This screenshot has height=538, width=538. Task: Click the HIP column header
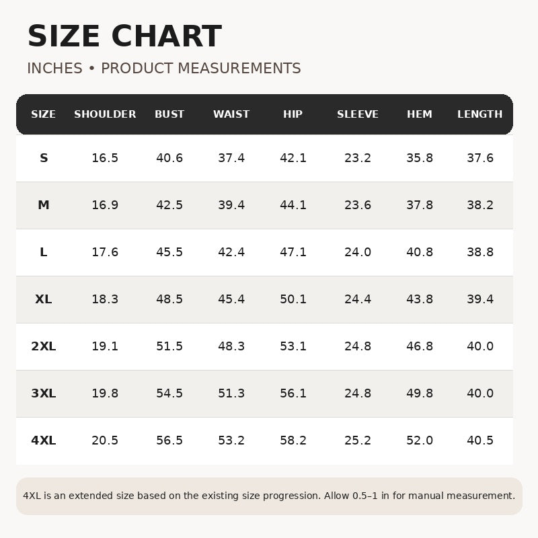(293, 114)
